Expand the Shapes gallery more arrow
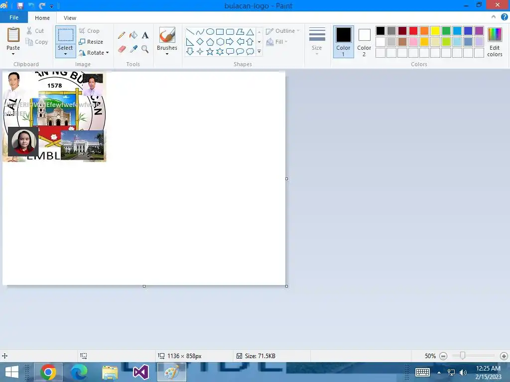 pyautogui.click(x=259, y=52)
